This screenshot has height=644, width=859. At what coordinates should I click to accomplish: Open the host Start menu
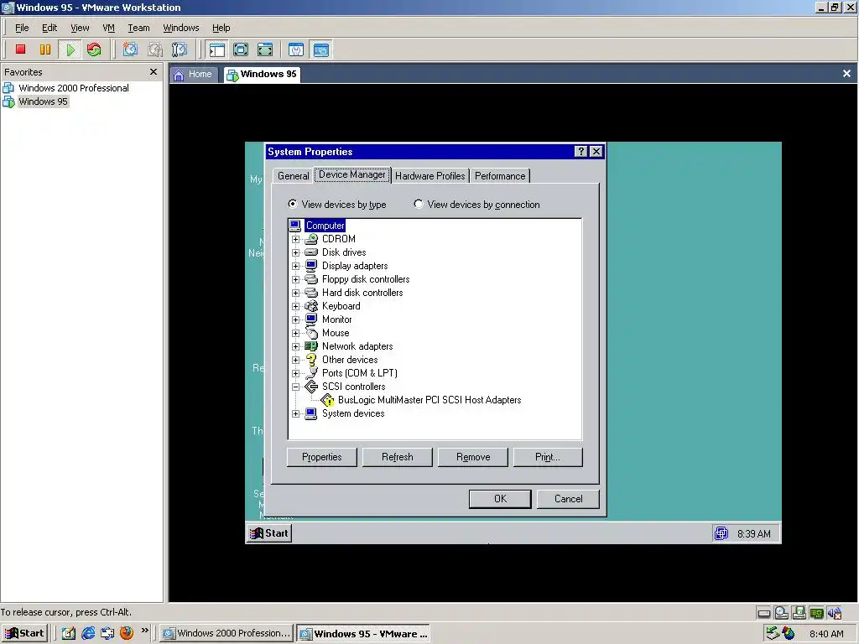(24, 634)
